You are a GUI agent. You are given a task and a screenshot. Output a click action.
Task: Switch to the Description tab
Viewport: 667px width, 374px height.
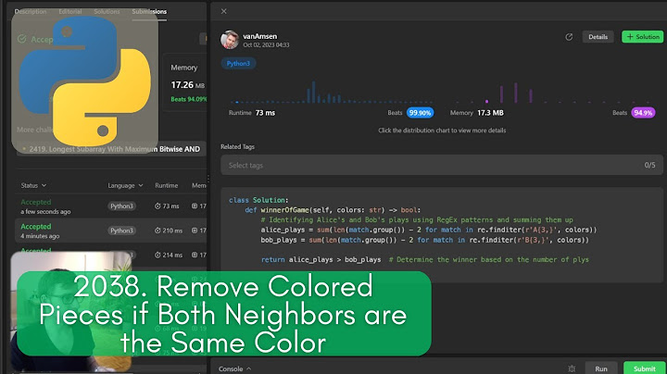(x=31, y=11)
